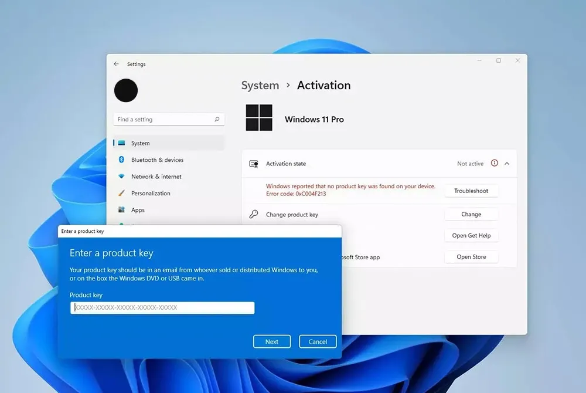Click the Error code 0xC004F213 text
The height and width of the screenshot is (393, 586).
point(296,194)
